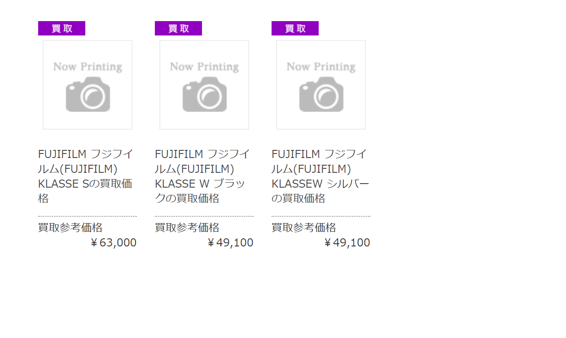Image resolution: width=566 pixels, height=338 pixels.
Task: Click 買取参考価格 label under KLASSE W ブラック
Action: [187, 228]
